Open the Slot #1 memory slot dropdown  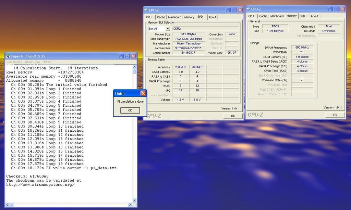click(168, 29)
